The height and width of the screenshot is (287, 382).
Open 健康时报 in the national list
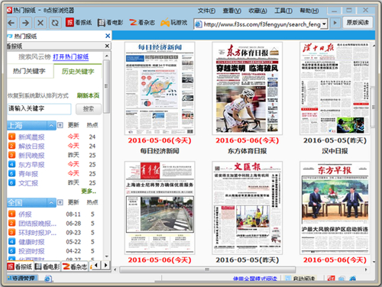click(31, 242)
